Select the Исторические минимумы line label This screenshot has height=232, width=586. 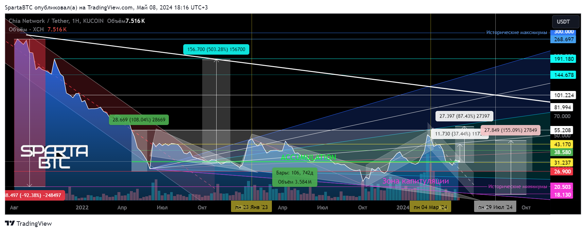click(518, 187)
